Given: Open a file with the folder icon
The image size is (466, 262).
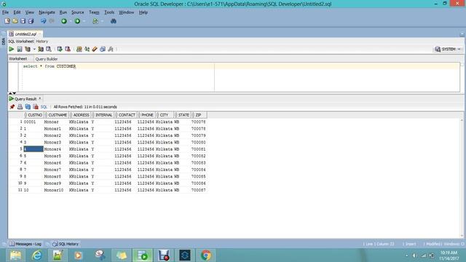Looking at the screenshot, I should (x=15, y=21).
